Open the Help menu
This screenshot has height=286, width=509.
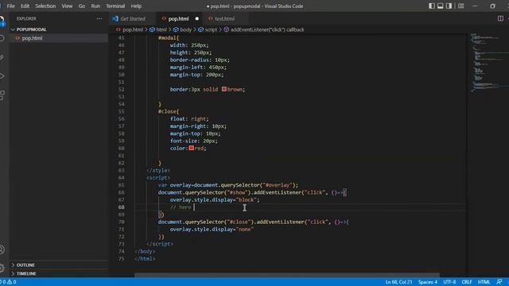coord(136,6)
